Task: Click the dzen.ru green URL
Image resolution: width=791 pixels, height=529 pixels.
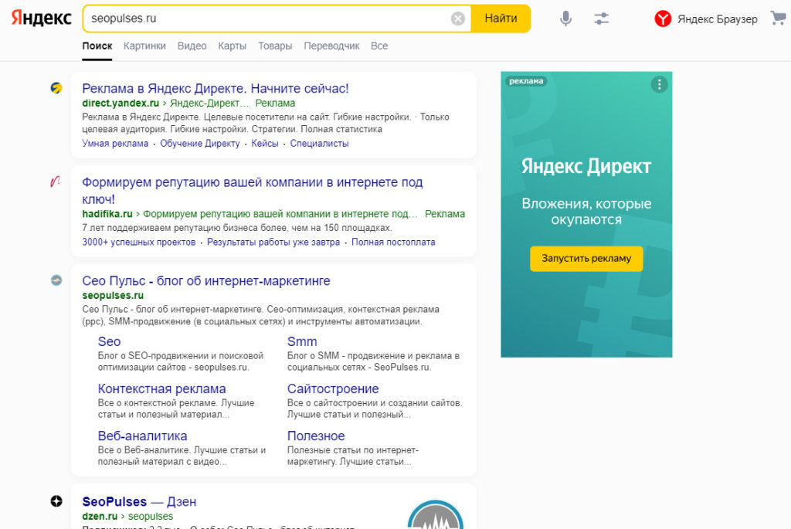Action: (100, 517)
